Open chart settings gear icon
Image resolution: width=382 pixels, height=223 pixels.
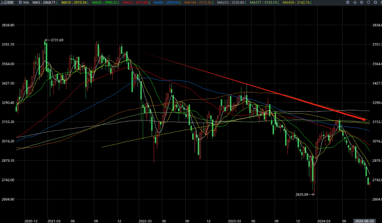362,2
